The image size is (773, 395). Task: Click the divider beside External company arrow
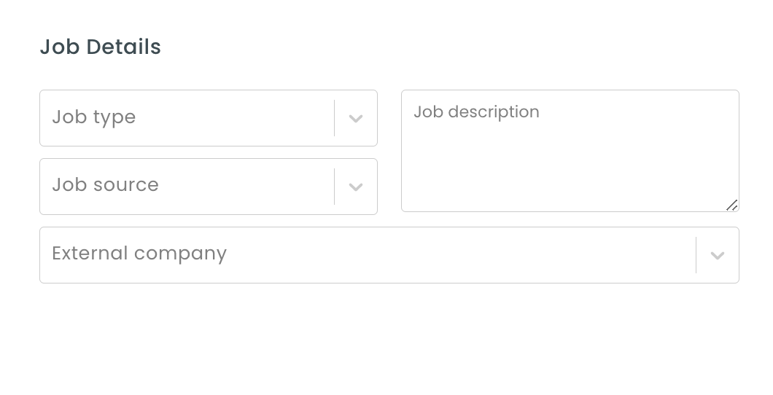[x=696, y=255]
